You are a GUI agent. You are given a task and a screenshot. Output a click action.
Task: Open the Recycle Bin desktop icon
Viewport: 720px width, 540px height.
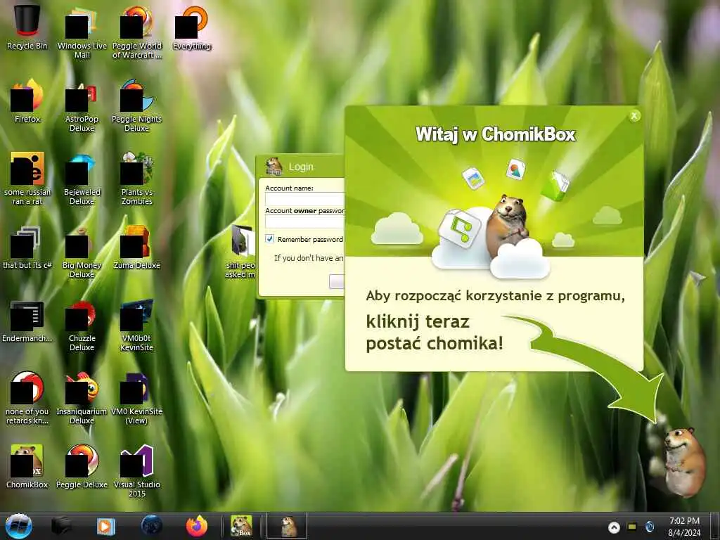(x=27, y=27)
